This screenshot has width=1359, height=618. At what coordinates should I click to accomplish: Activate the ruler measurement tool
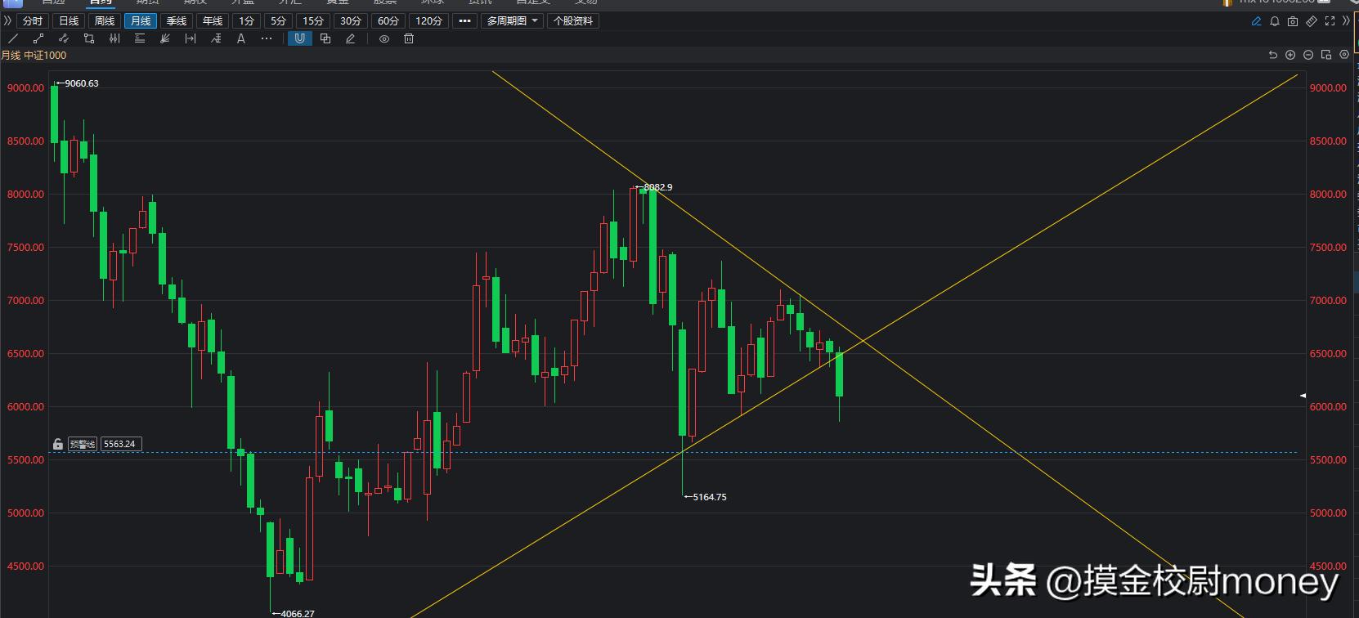(1312, 21)
